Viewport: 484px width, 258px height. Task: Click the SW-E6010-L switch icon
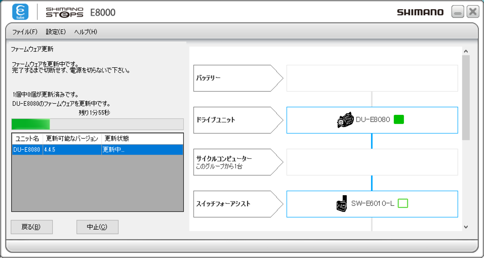341,203
